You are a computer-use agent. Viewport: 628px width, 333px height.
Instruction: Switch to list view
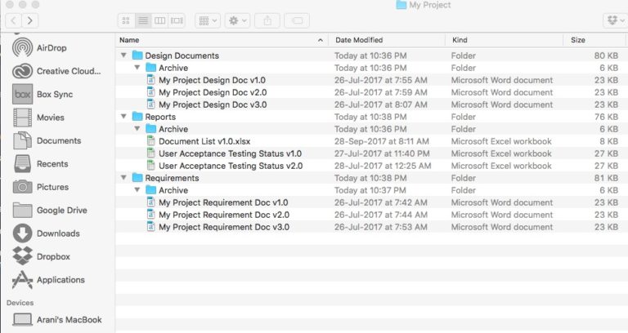[x=143, y=20]
